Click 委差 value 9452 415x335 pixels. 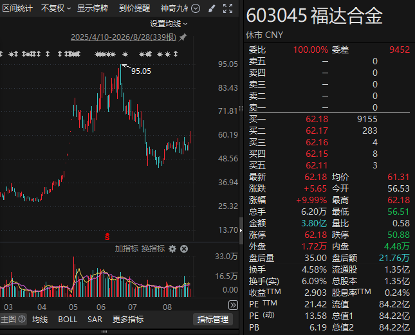(400, 50)
